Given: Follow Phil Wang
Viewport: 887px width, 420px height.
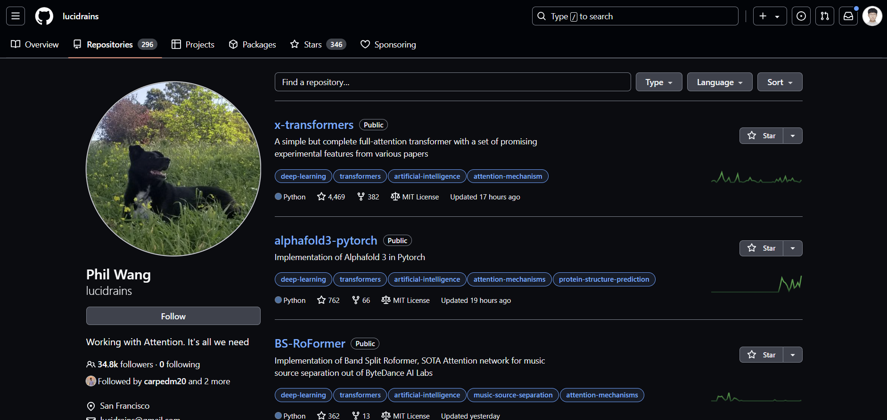Looking at the screenshot, I should 173,316.
